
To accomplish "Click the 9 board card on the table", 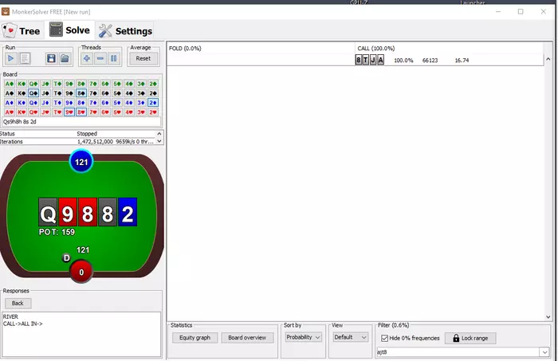I will point(68,212).
